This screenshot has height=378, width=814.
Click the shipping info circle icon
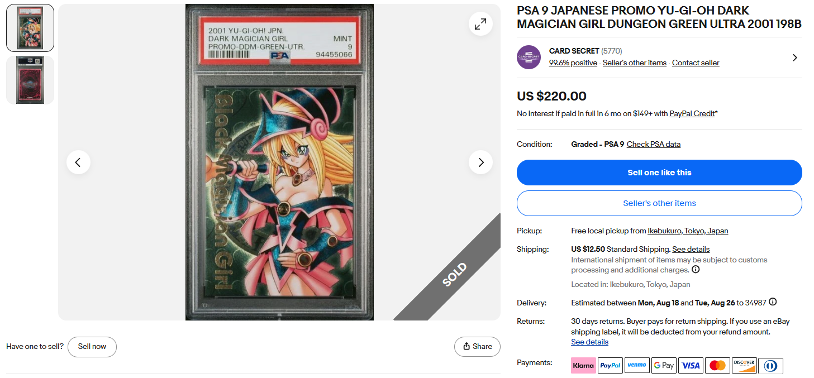(x=696, y=270)
